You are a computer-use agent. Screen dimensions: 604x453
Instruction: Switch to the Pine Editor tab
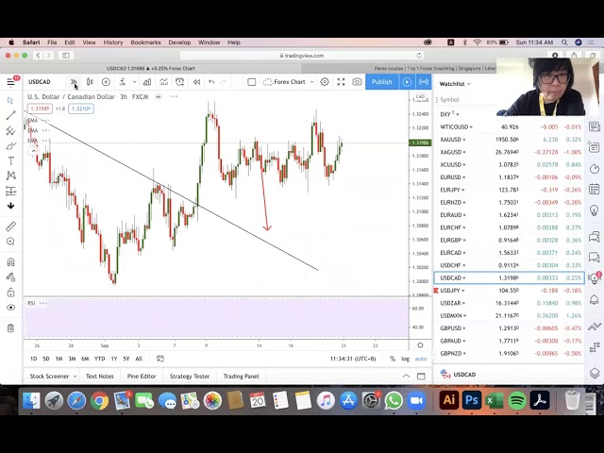(142, 377)
